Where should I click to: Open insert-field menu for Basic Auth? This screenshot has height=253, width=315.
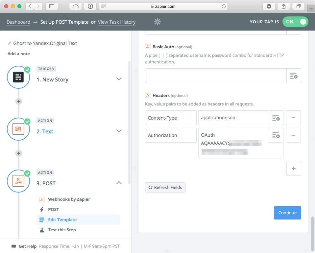(294, 76)
